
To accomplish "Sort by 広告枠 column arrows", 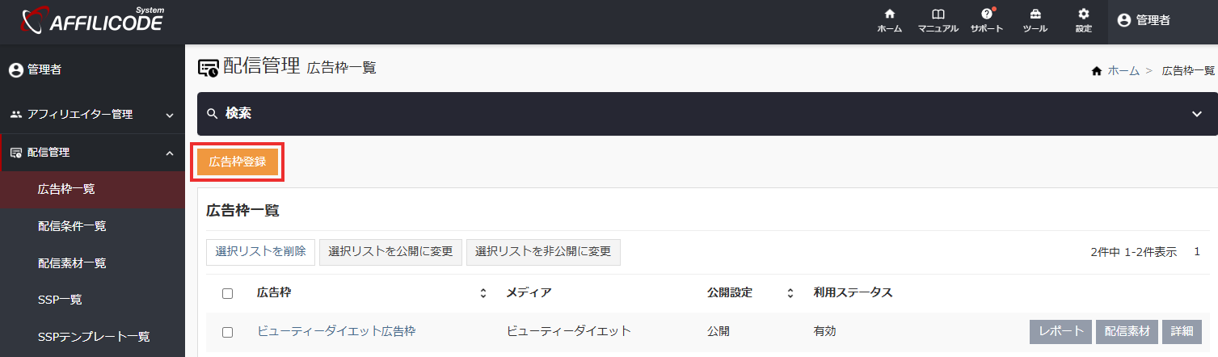I will tap(483, 293).
